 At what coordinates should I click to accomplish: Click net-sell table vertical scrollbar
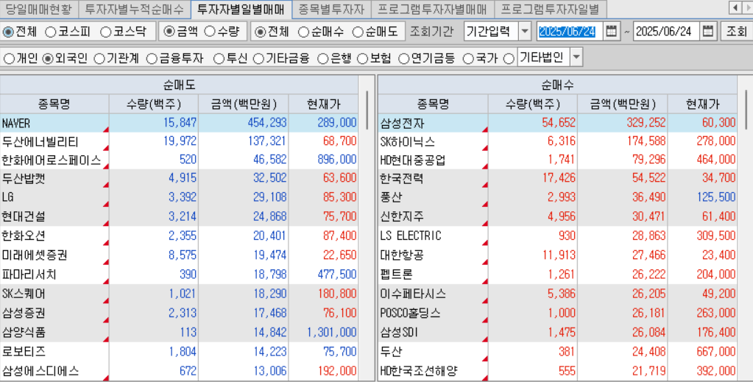pos(367,110)
